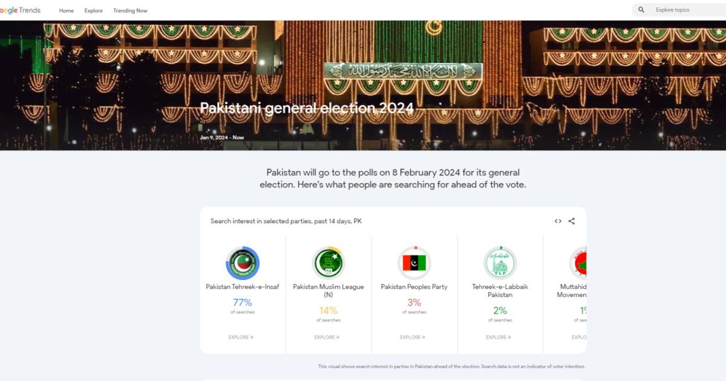Click the Pakistan Muslim League (N) party name
Image resolution: width=726 pixels, height=381 pixels.
tap(329, 290)
